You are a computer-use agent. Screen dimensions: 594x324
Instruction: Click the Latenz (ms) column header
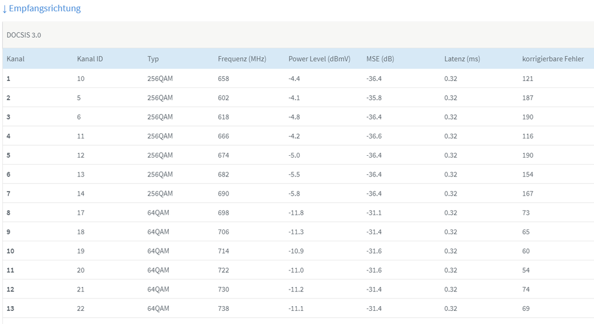point(462,59)
